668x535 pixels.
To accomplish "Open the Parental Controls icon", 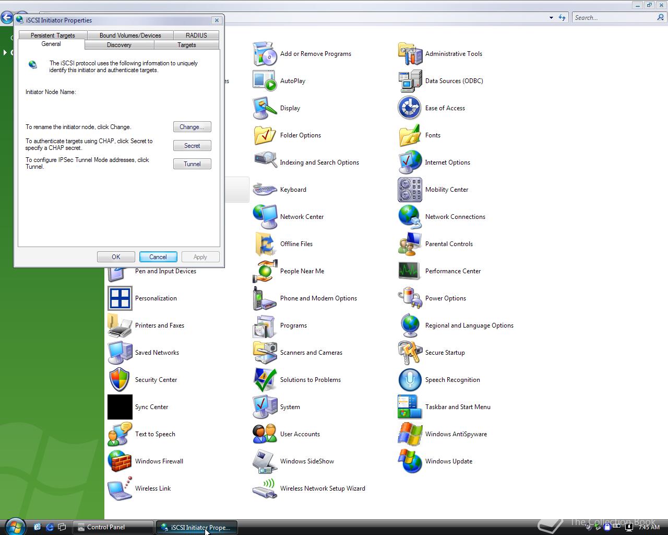I will pyautogui.click(x=410, y=244).
